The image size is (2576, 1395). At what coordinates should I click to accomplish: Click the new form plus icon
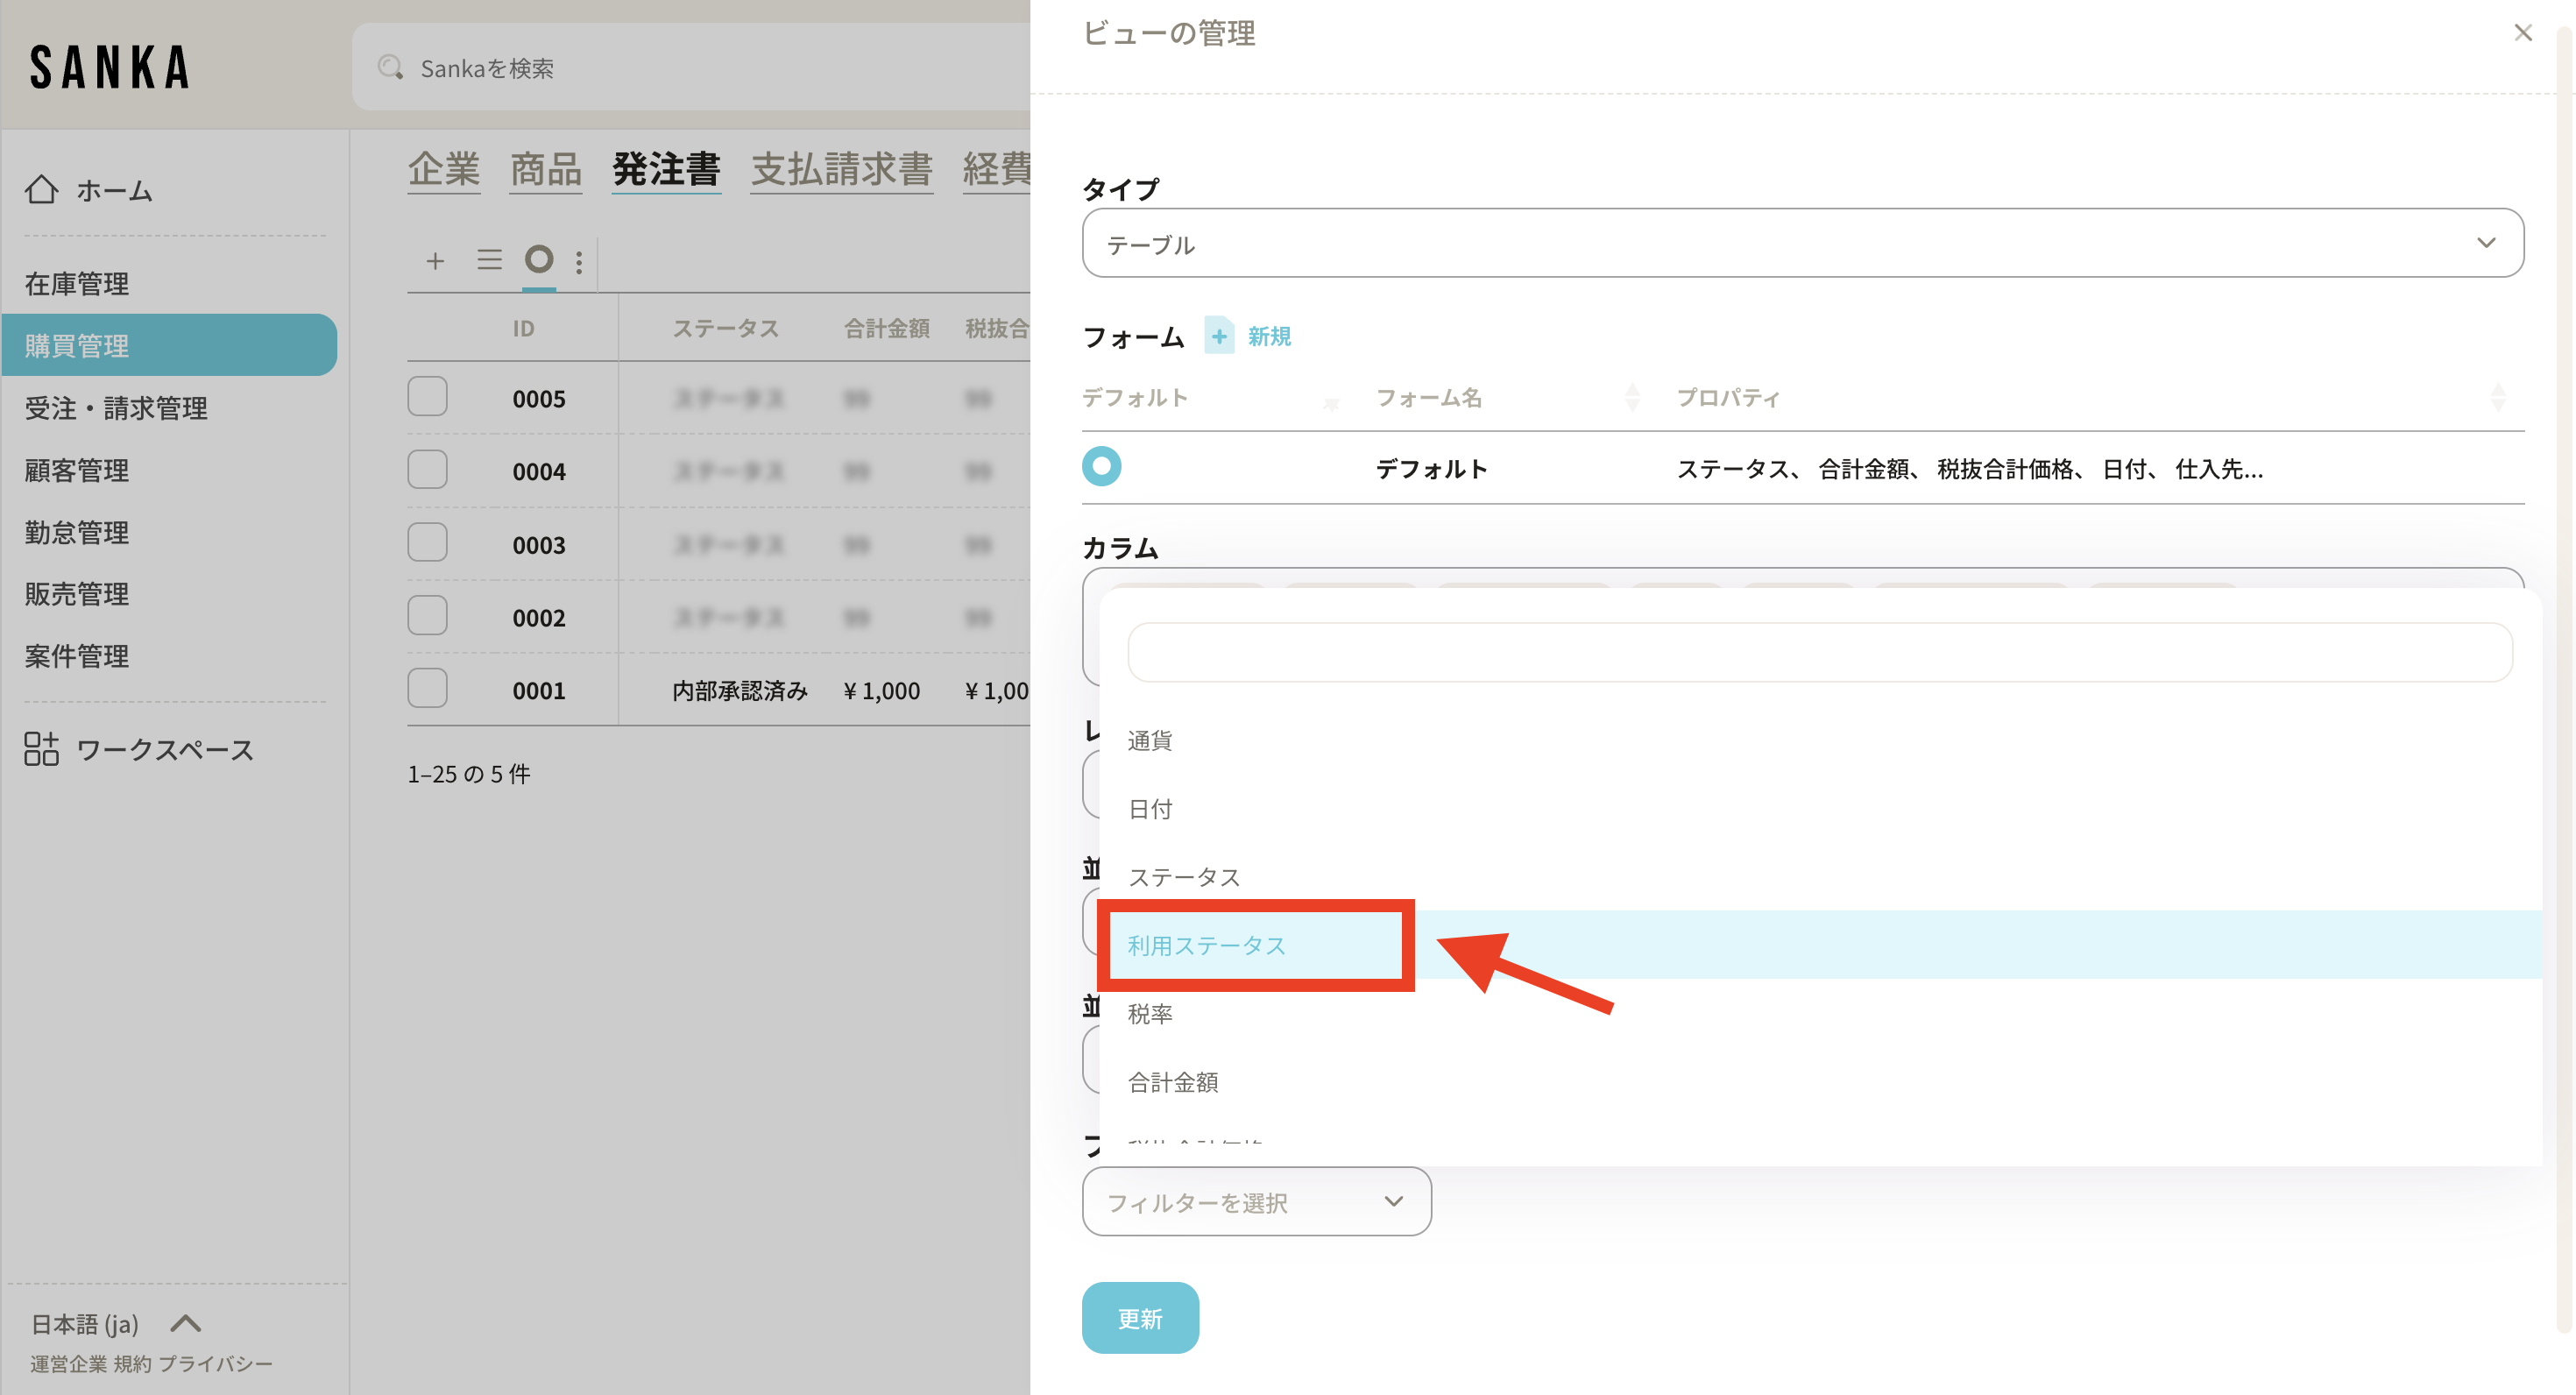point(1219,336)
